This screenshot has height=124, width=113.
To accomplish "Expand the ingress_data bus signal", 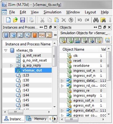I will (62, 81).
